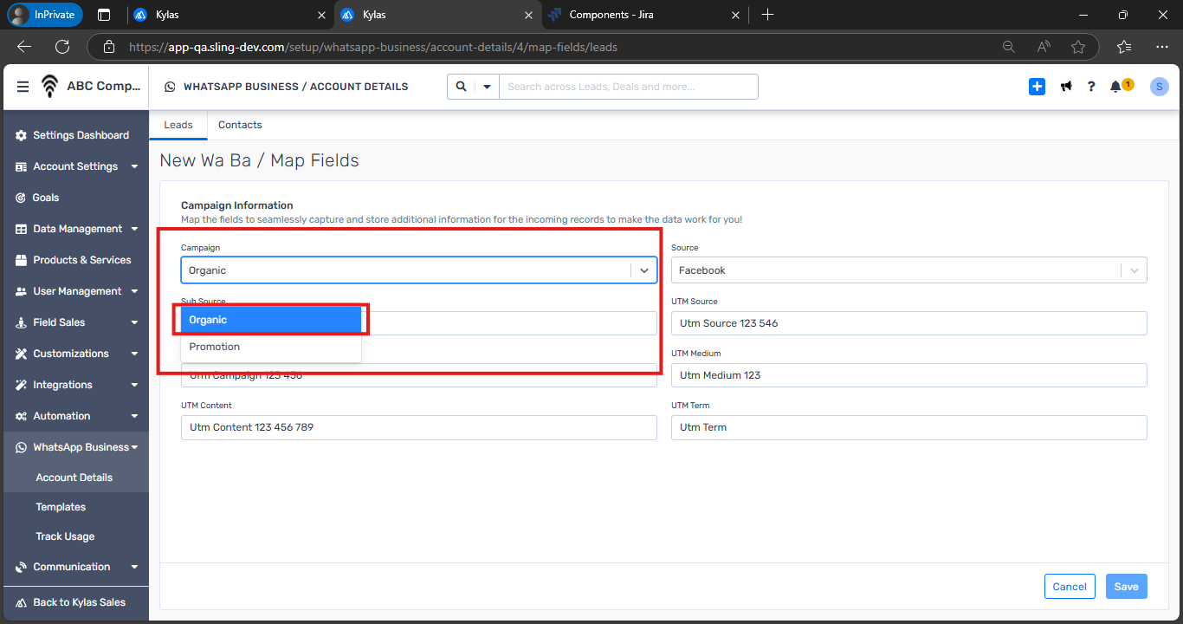Open the blue quick-add plus icon

(x=1037, y=87)
